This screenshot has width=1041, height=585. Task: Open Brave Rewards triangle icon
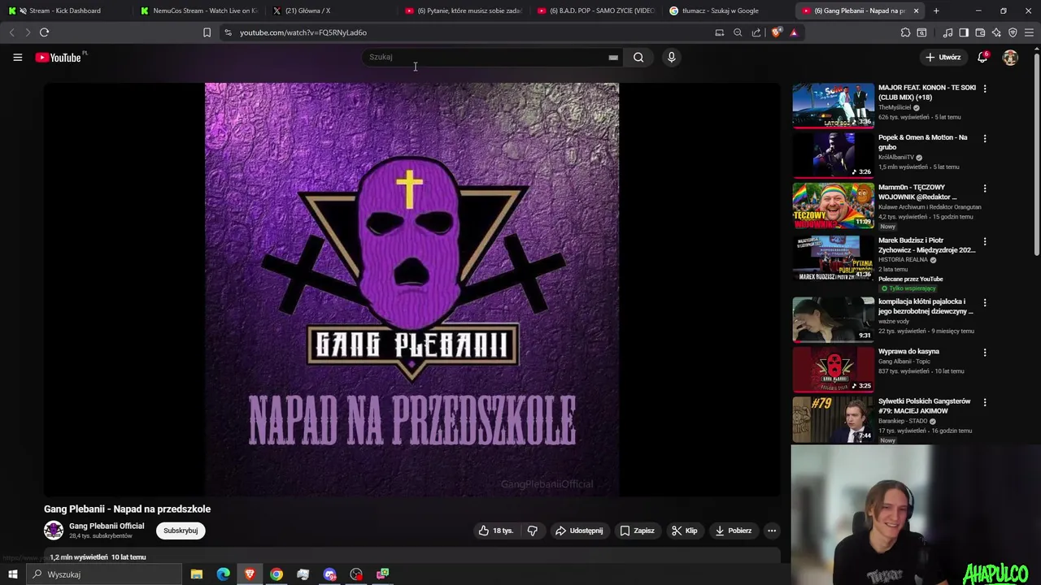point(794,32)
